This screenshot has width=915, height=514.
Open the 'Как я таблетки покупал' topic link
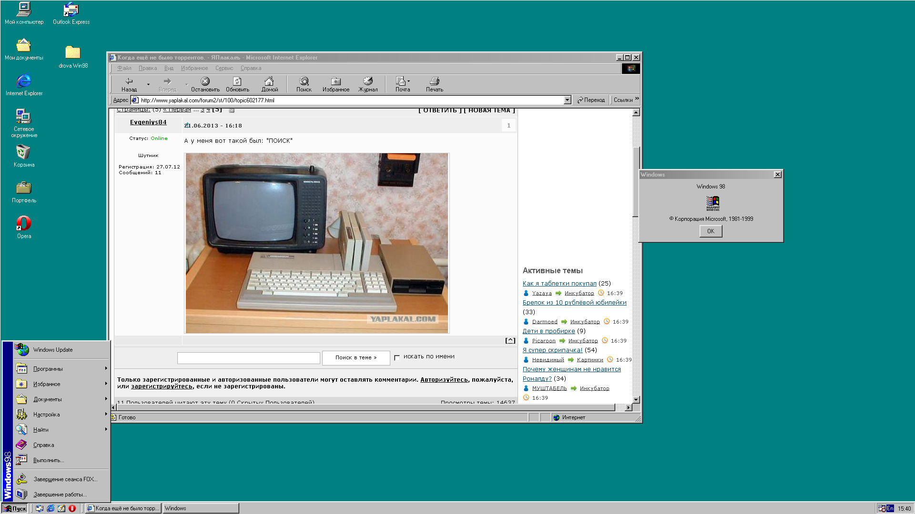(x=559, y=284)
